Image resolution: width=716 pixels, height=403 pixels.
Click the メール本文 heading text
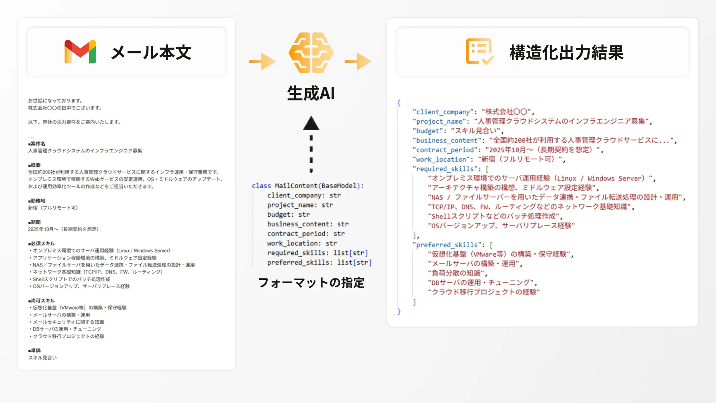tap(151, 53)
